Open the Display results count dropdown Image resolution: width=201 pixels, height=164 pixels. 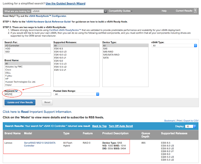click(191, 126)
